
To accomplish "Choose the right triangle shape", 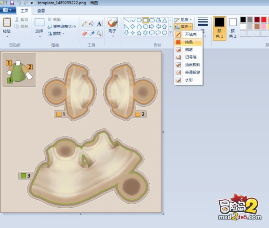I will (126, 26).
